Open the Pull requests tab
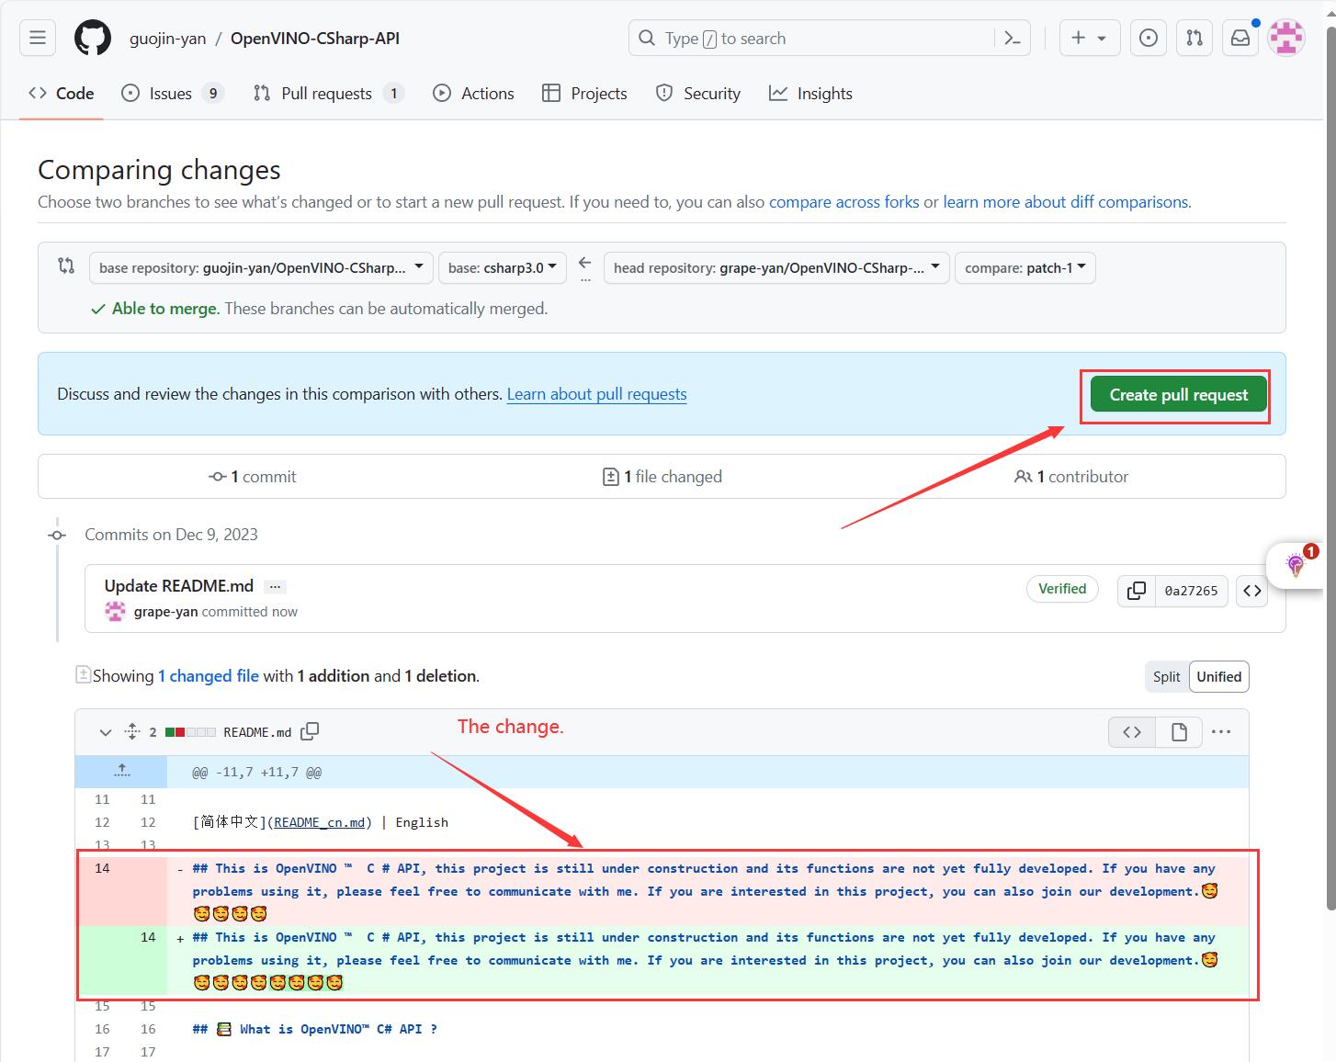Viewport: 1336px width, 1062px height. (x=329, y=93)
